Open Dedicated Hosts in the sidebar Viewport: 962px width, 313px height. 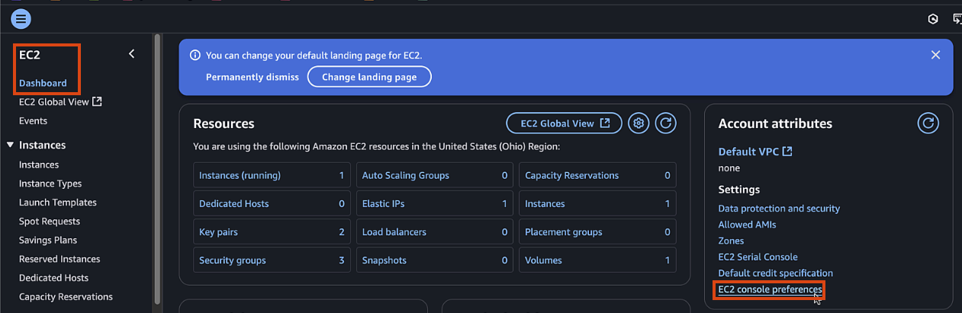tap(53, 278)
